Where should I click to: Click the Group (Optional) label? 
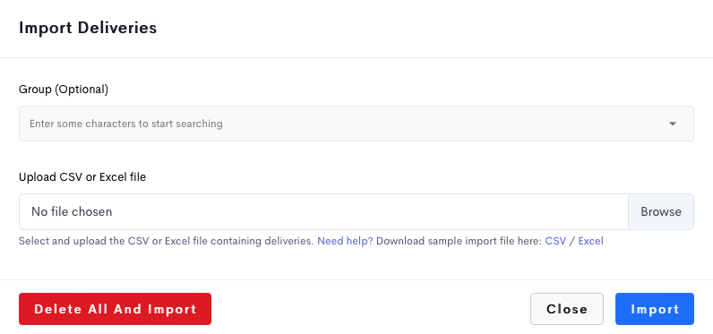pyautogui.click(x=64, y=90)
